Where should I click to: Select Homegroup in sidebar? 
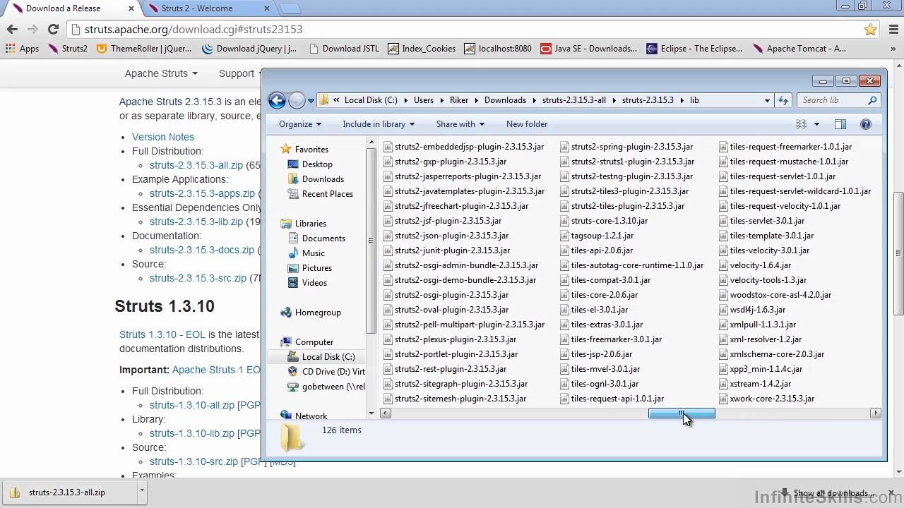(x=311, y=313)
